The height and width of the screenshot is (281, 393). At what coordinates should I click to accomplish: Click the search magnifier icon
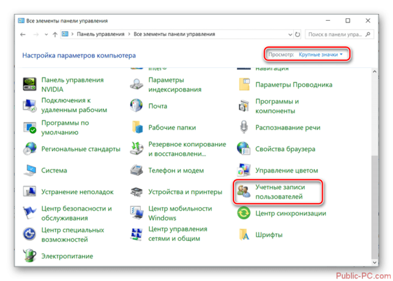(368, 34)
